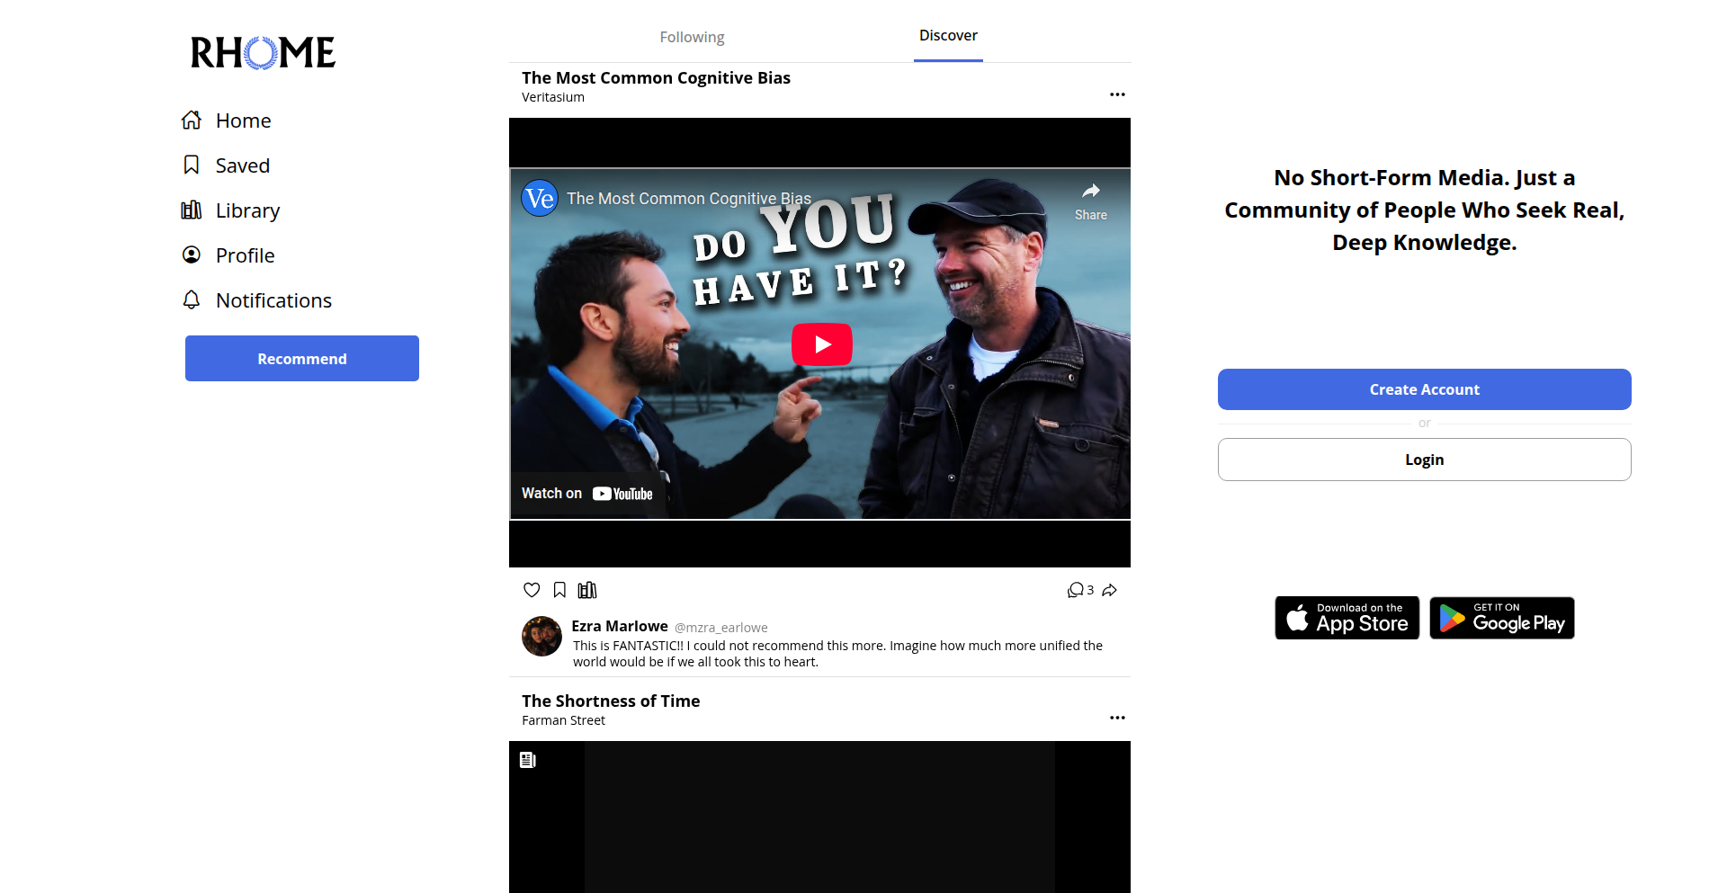Click the @mzra_earlowe handle
The width and height of the screenshot is (1727, 893).
721,628
